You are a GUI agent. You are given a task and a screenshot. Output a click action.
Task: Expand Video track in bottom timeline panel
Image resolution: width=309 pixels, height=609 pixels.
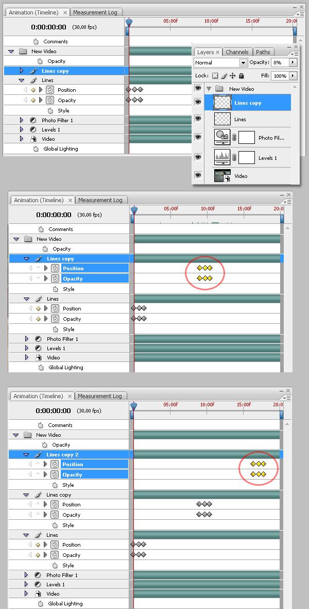point(26,594)
